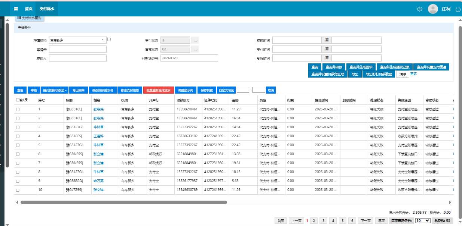Click the power logout icon
Image resolution: width=462 pixels, height=226 pixels.
point(458,9)
